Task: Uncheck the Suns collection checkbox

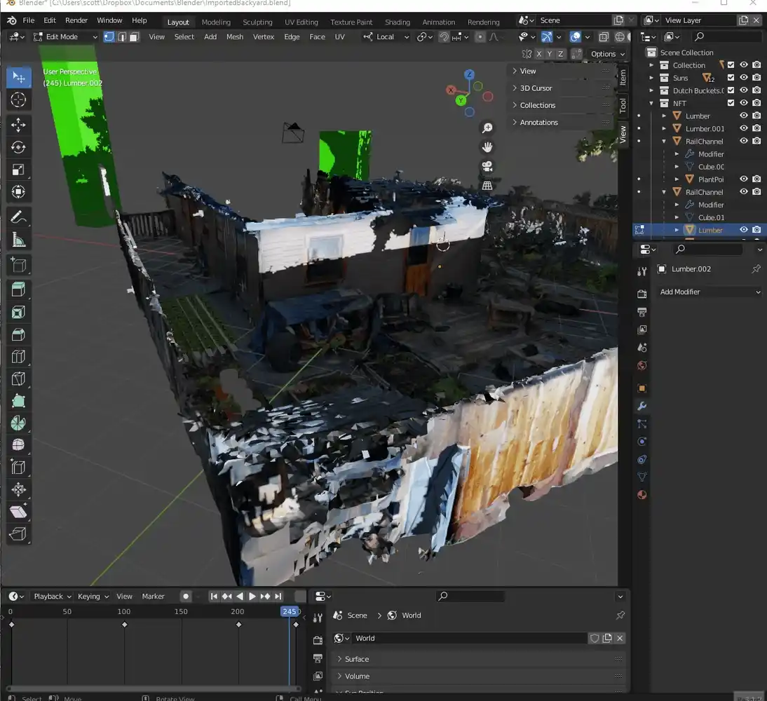Action: 731,78
